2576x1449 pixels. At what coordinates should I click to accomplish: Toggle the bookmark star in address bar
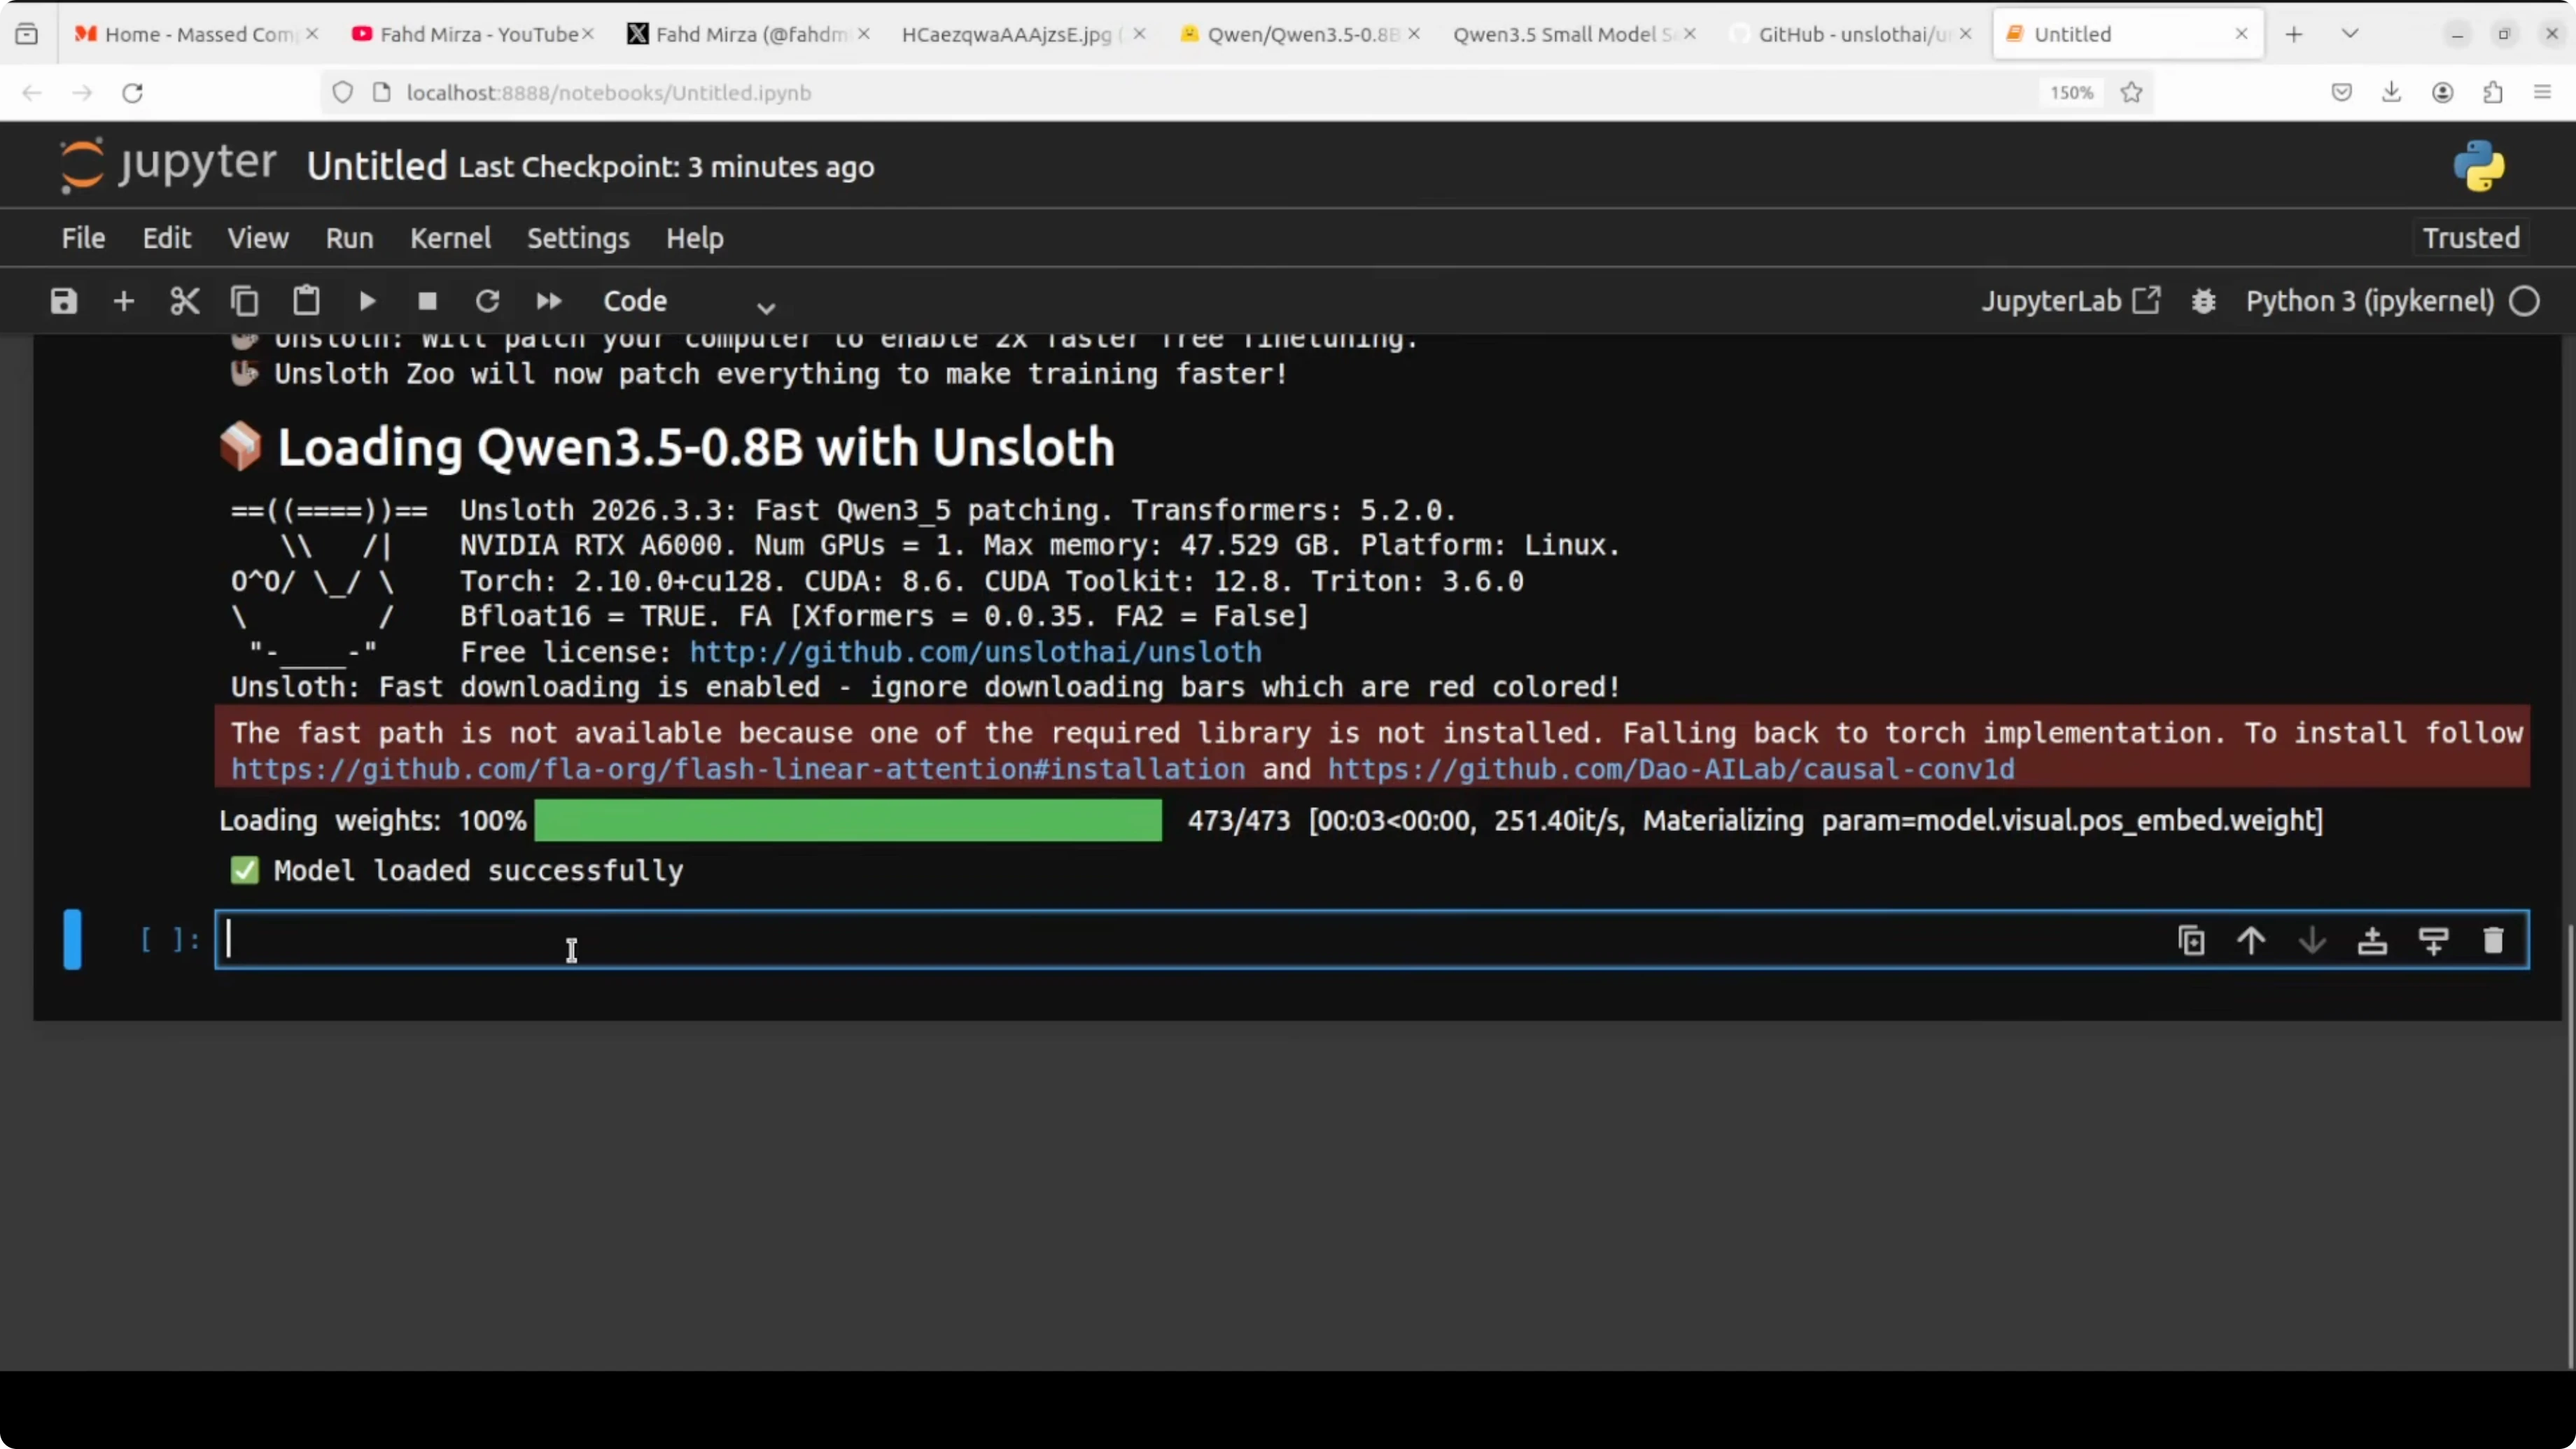(2131, 92)
